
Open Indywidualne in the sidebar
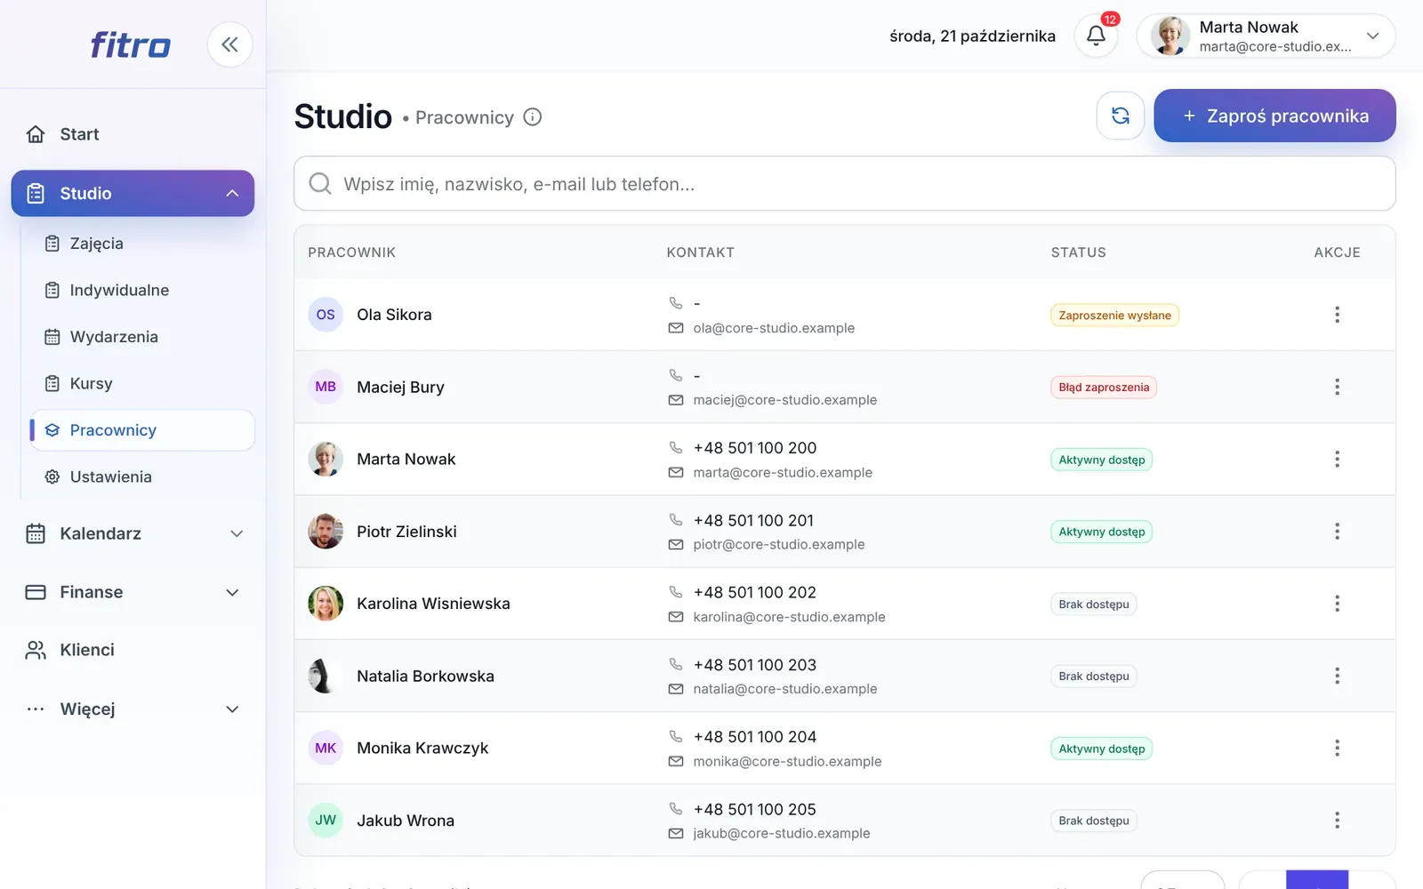click(x=142, y=290)
